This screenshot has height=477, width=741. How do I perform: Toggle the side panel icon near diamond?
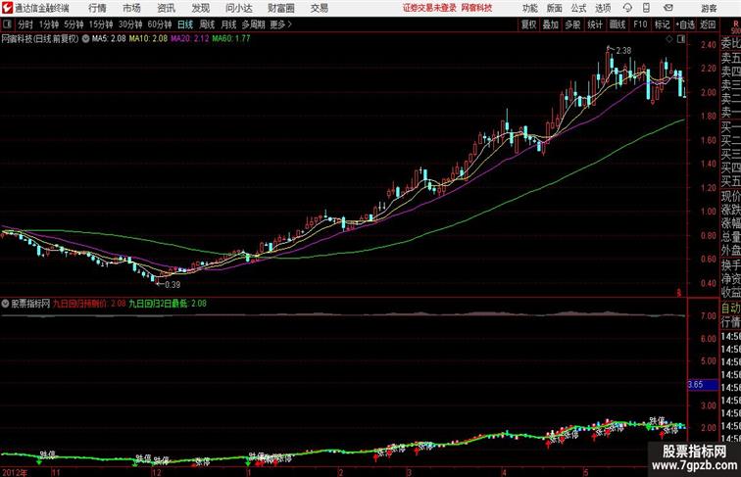681,39
